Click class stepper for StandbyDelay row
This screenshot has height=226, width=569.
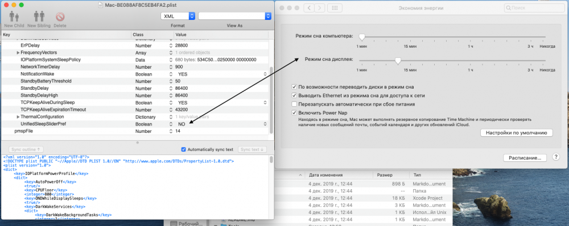(x=171, y=89)
